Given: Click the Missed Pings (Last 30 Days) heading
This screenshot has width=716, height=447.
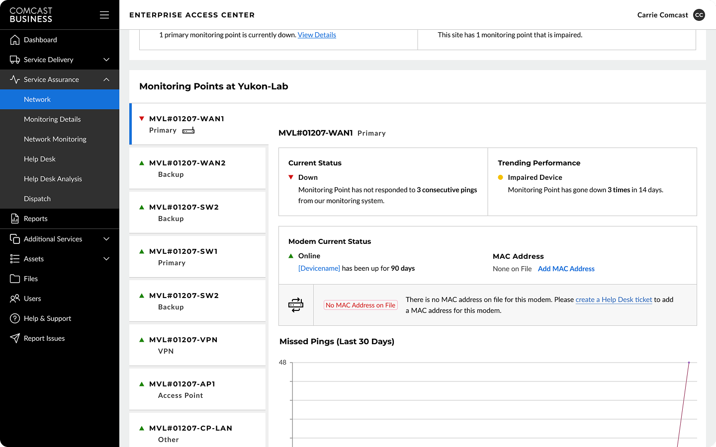Looking at the screenshot, I should pos(337,341).
